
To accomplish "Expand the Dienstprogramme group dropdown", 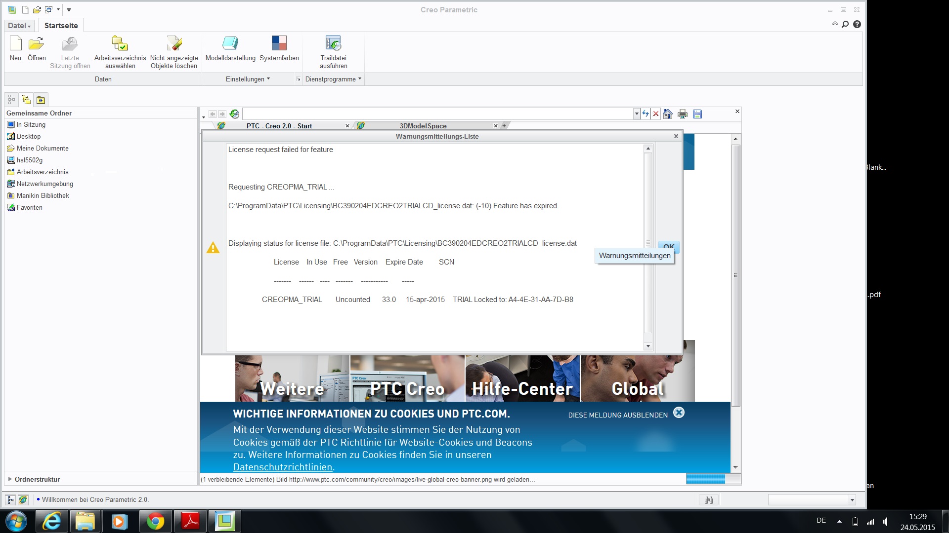I will click(x=334, y=79).
